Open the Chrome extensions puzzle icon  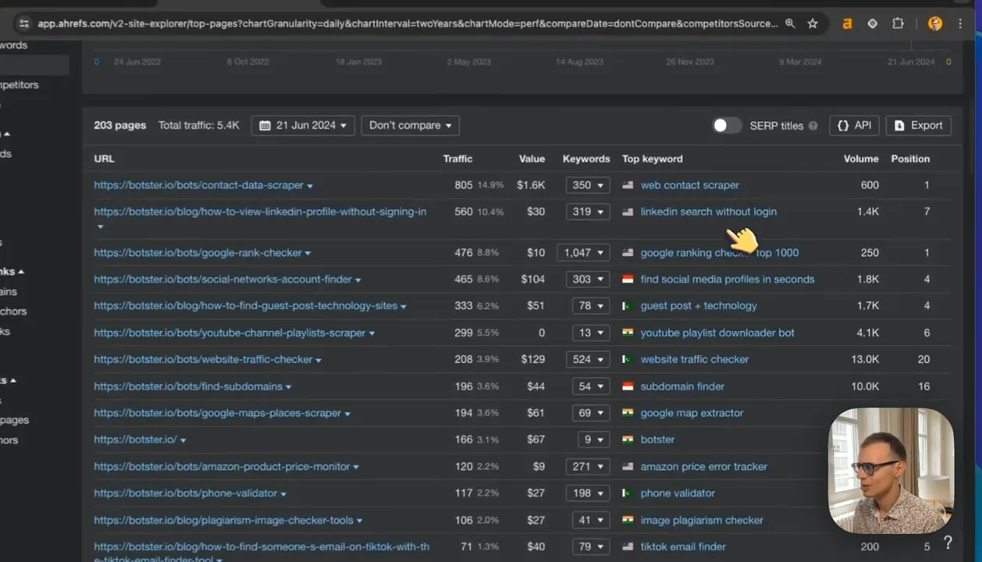(x=898, y=23)
